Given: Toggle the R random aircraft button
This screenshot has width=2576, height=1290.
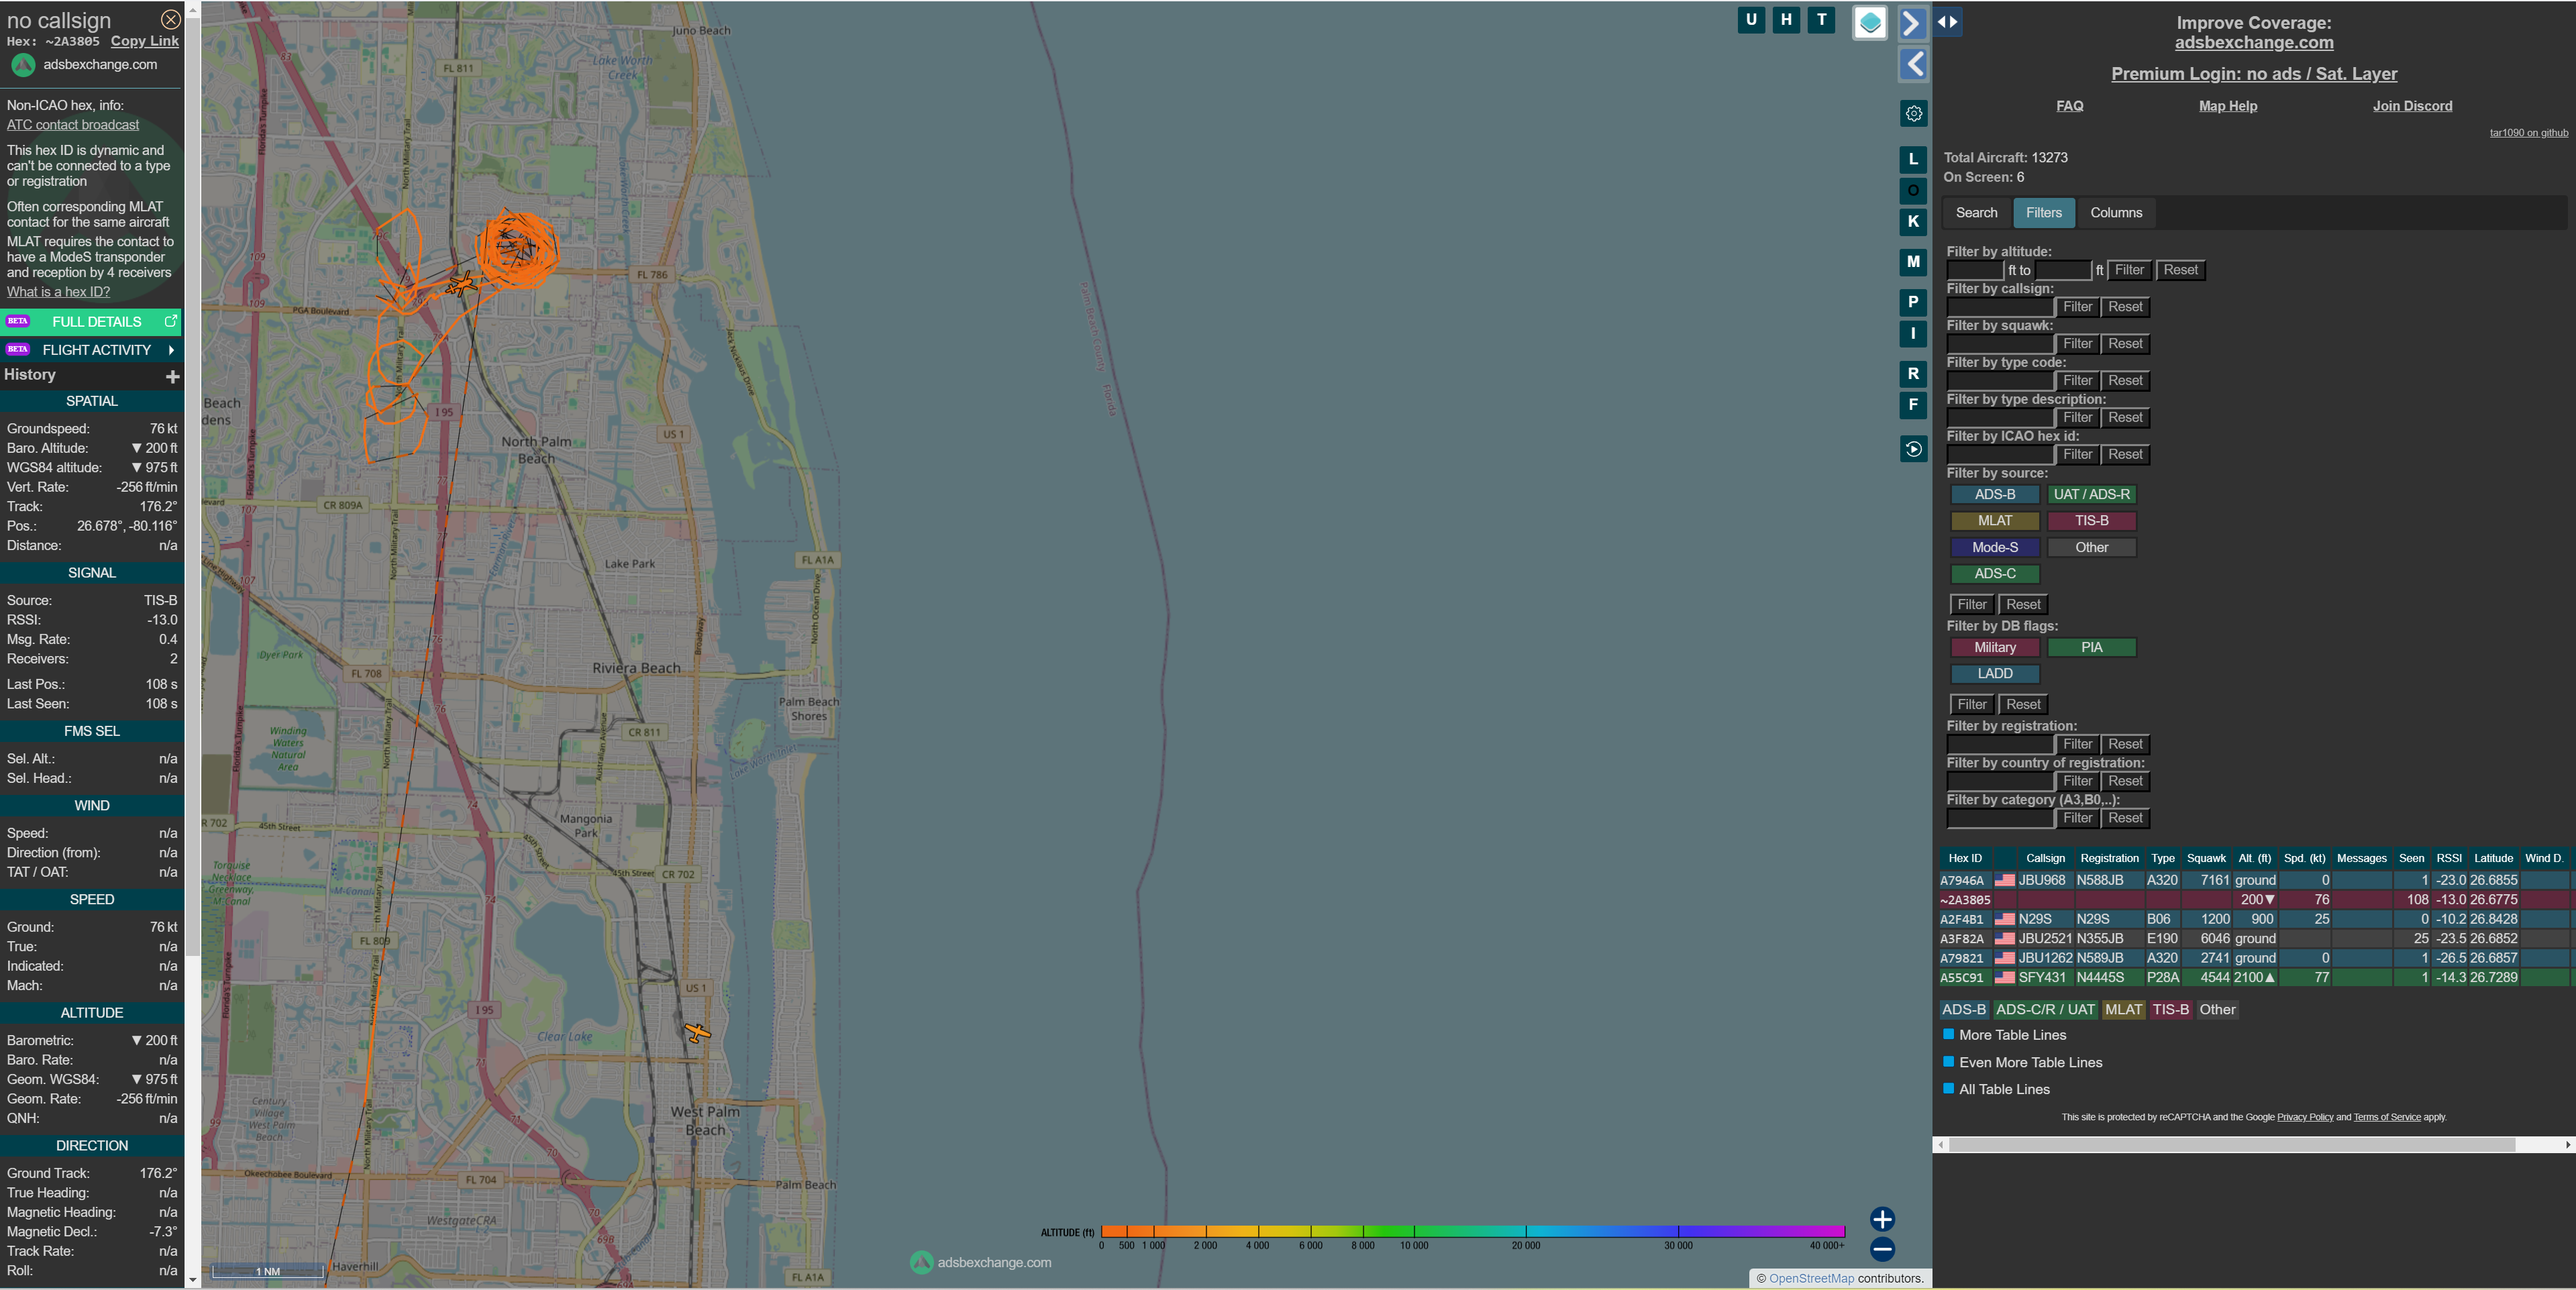Looking at the screenshot, I should click(1913, 374).
